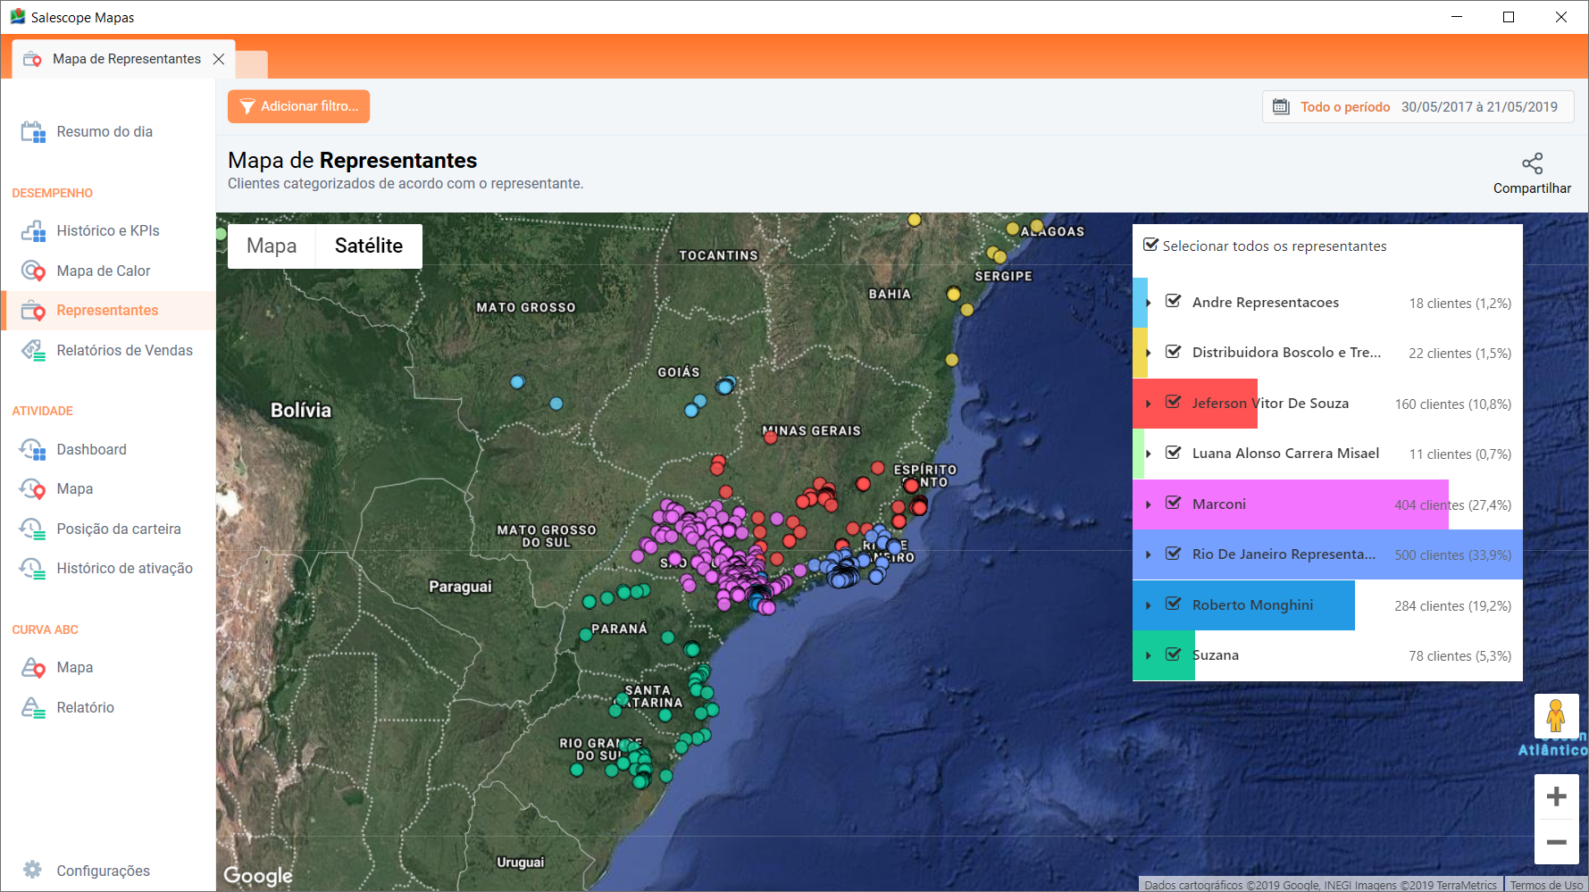The width and height of the screenshot is (1589, 892).
Task: Click the Histórico de ativação icon
Action: 33,568
